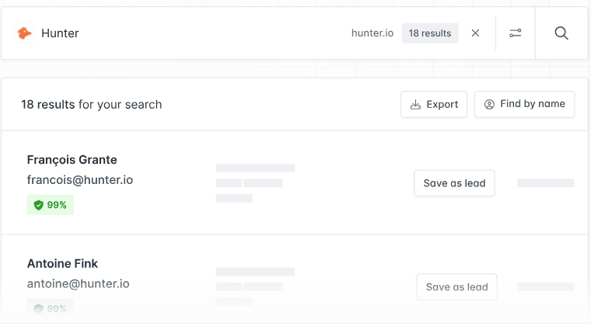Click the Hunter company name in search bar
This screenshot has height=326, width=591.
[x=60, y=33]
